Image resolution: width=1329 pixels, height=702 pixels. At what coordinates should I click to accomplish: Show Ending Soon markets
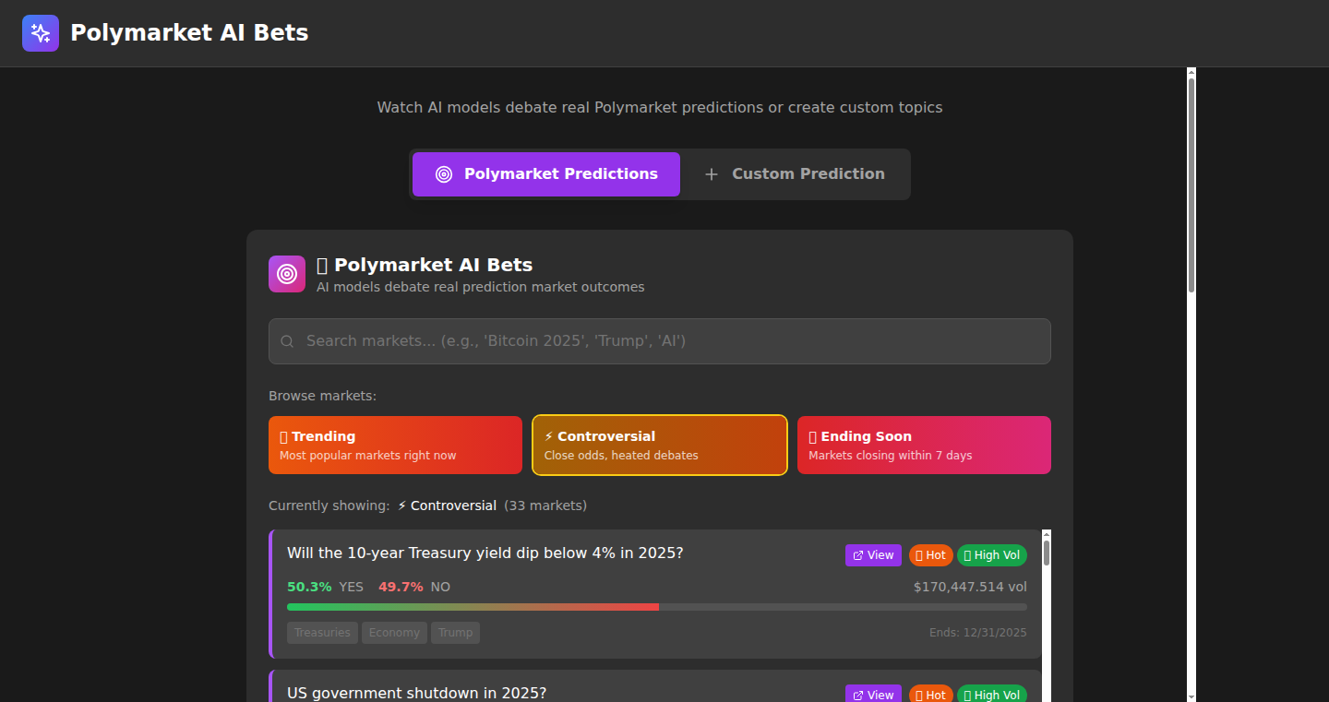(924, 446)
